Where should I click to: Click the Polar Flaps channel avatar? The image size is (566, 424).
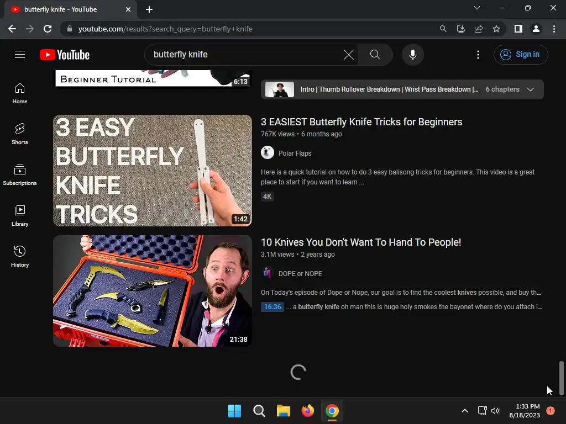268,152
